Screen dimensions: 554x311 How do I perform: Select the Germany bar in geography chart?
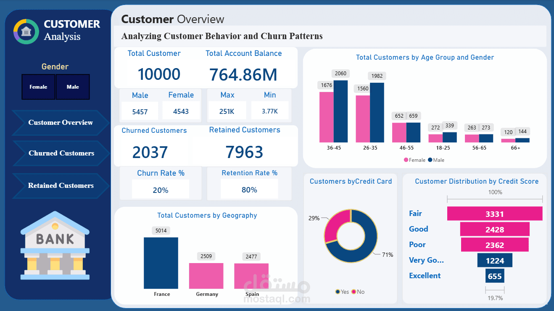206,276
